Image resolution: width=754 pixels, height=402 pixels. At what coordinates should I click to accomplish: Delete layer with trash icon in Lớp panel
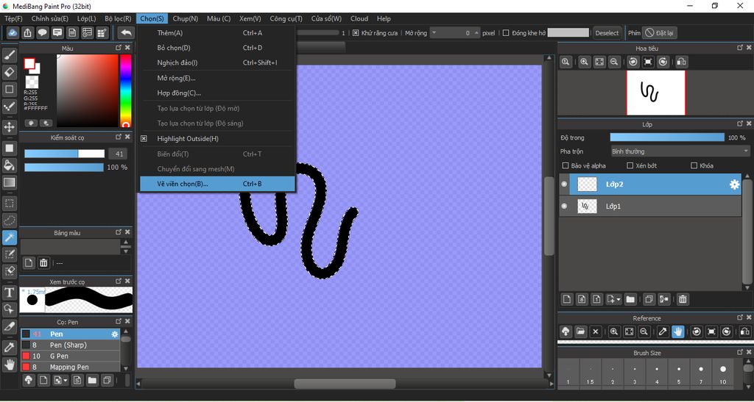point(683,299)
